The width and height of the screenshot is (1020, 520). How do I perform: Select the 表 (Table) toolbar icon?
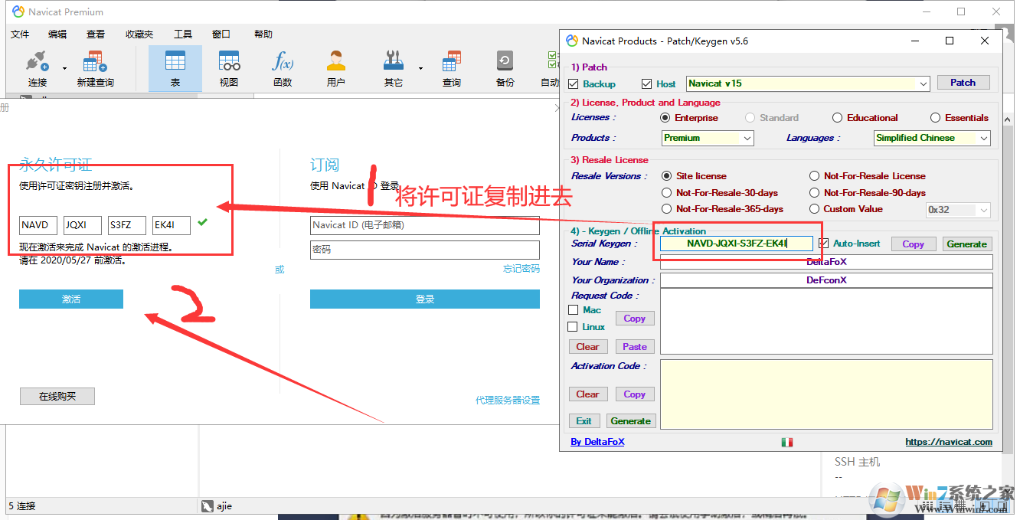pos(175,68)
